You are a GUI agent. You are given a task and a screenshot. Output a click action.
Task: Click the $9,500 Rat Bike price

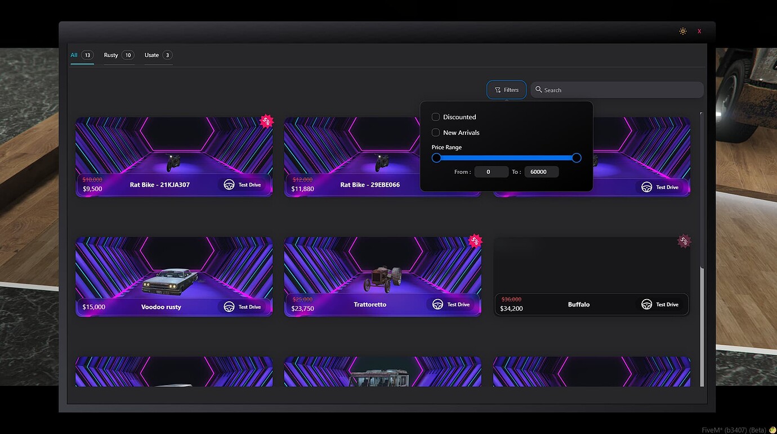coord(92,189)
